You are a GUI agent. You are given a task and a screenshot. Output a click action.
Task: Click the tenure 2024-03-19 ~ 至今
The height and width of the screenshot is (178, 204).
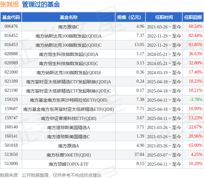click(164, 73)
